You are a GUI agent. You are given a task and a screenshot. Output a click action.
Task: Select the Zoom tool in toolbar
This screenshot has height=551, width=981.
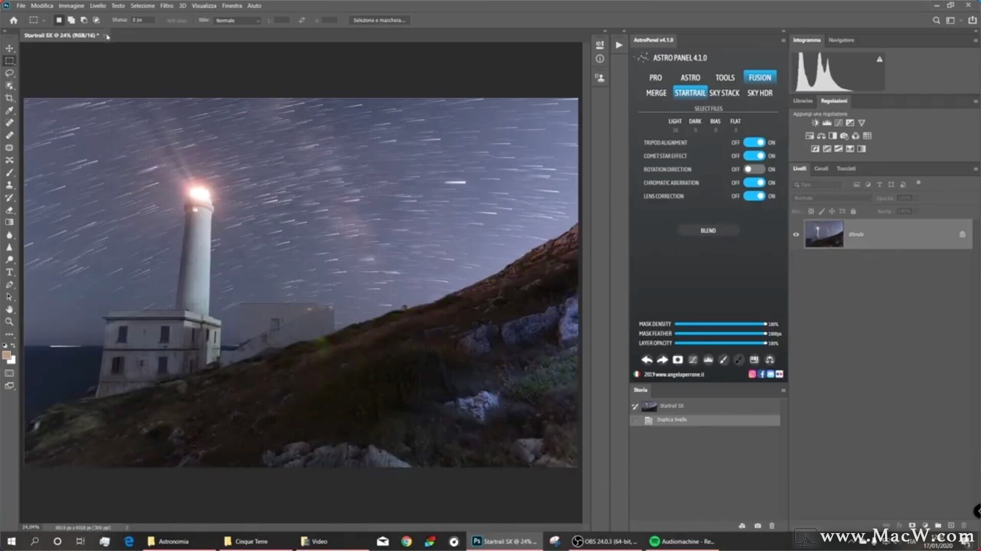pyautogui.click(x=9, y=321)
